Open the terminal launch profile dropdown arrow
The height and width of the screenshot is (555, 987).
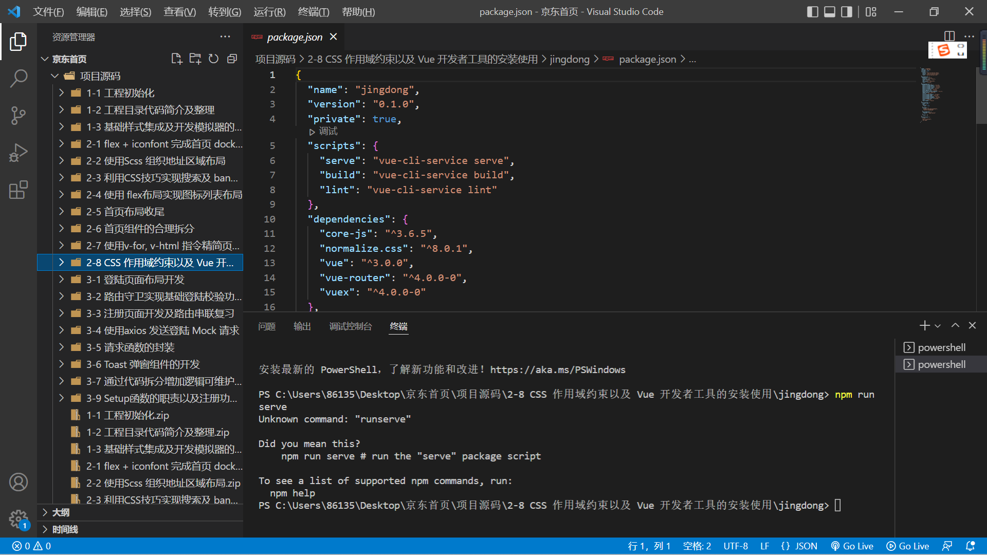coord(938,326)
